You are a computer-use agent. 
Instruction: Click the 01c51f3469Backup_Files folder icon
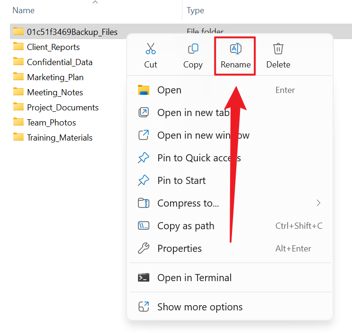click(18, 31)
